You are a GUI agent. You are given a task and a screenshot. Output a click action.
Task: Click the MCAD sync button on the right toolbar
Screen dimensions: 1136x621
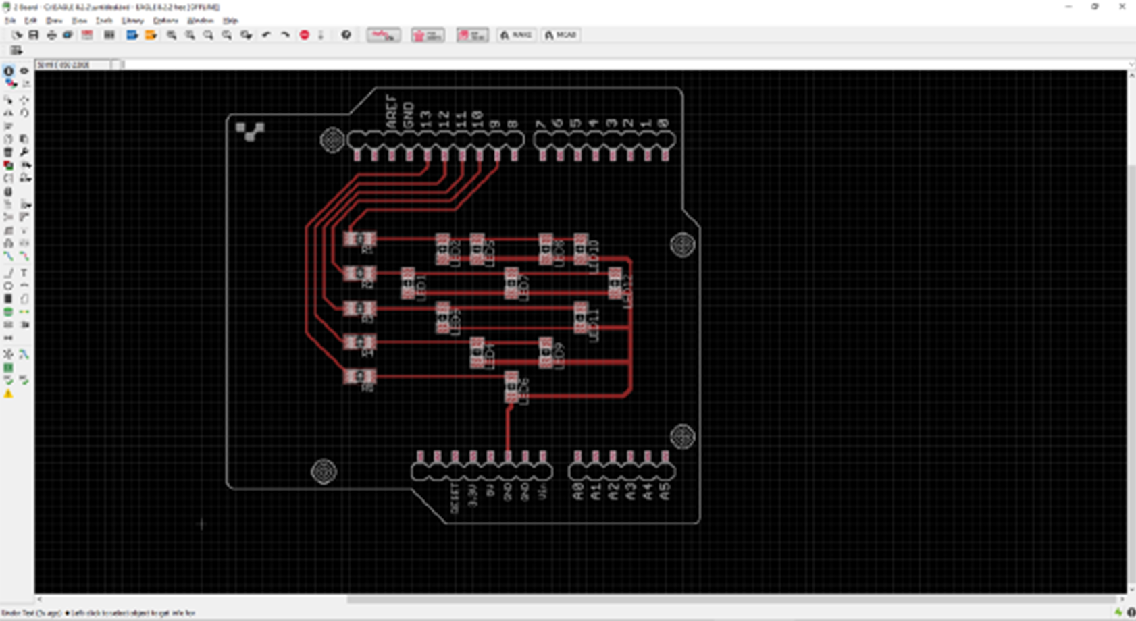coord(562,35)
